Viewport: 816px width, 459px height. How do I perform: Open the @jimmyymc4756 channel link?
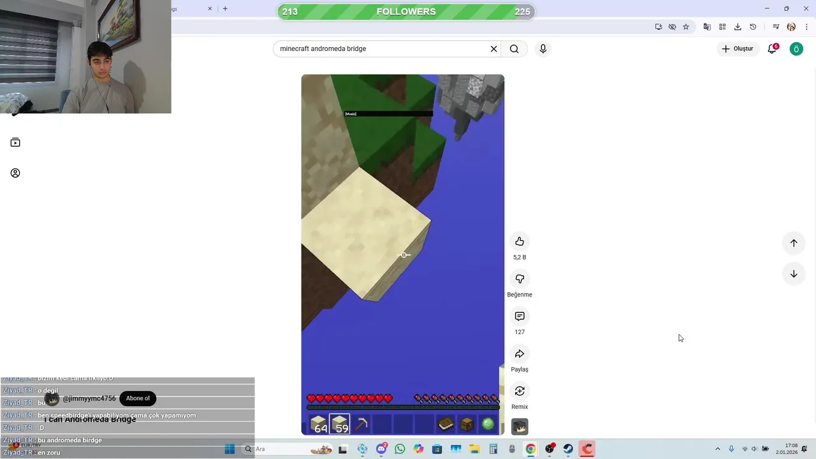(x=89, y=398)
